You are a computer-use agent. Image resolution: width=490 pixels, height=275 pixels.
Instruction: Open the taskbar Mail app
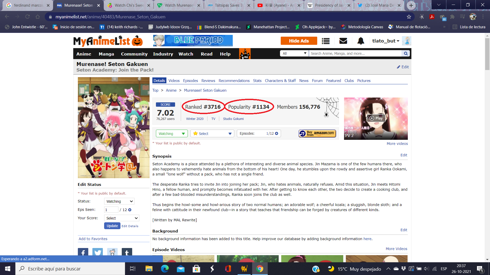click(x=180, y=269)
